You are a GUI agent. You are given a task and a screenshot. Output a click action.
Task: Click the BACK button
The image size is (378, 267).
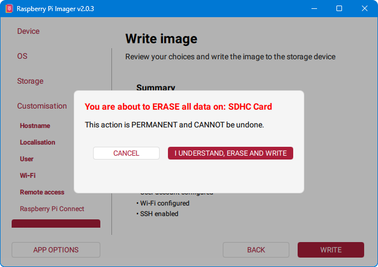point(256,250)
